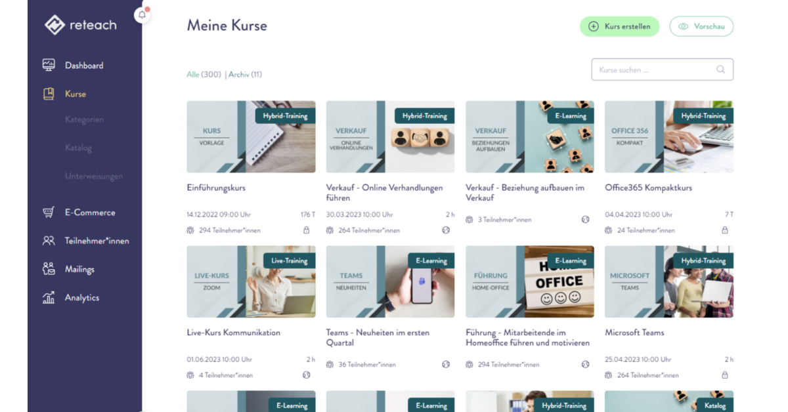The height and width of the screenshot is (412, 788).
Task: Click the Vorschau button
Action: tap(701, 26)
